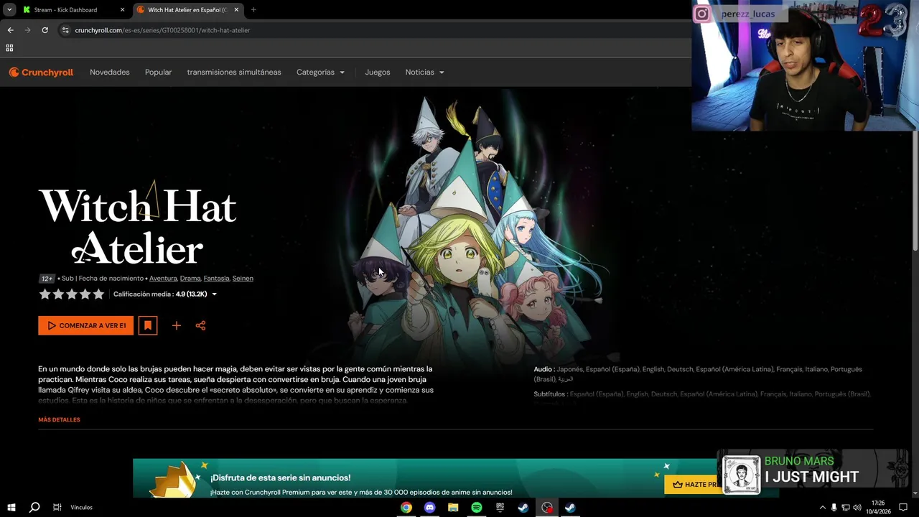This screenshot has height=517, width=919.
Task: Click the HAZTE PREMIUM banner button
Action: [x=691, y=485]
